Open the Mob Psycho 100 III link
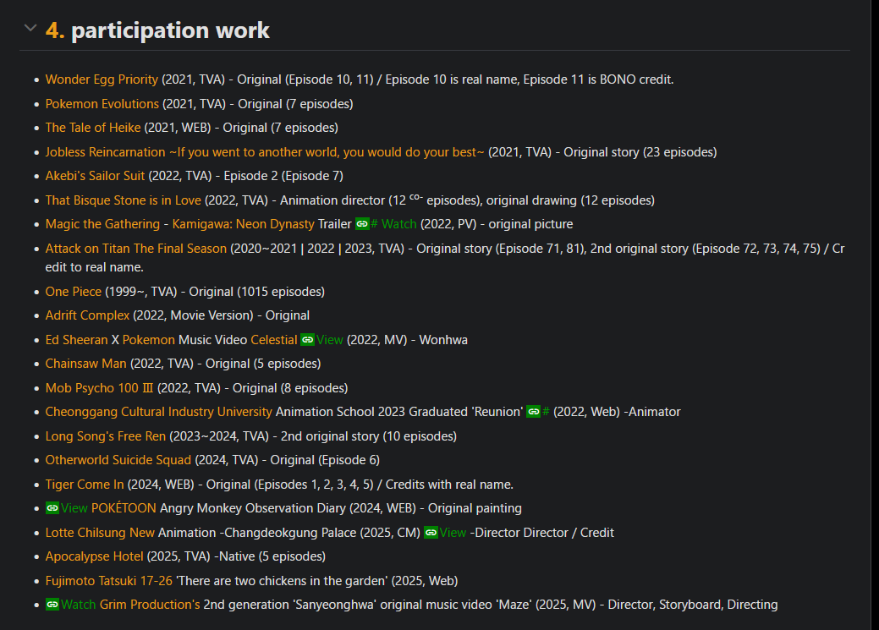Viewport: 879px width, 630px height. point(99,388)
